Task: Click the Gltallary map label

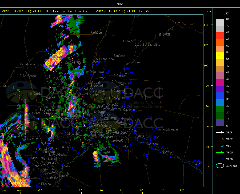Action: point(38,158)
